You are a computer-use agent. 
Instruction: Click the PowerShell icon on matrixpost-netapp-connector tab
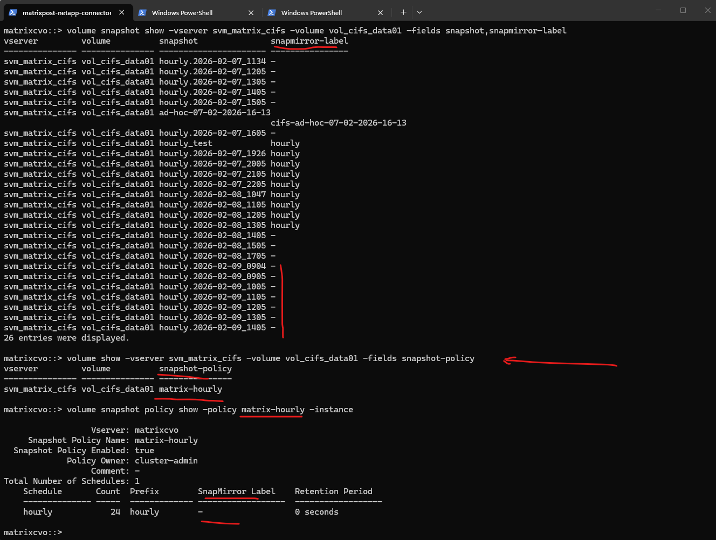point(13,12)
